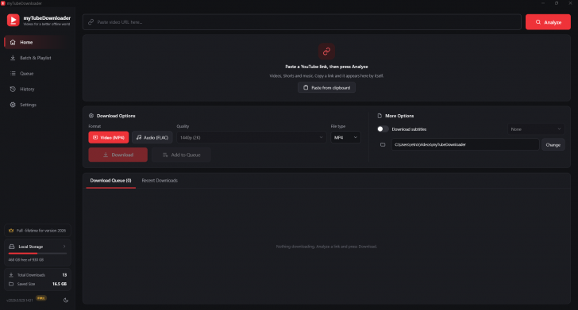Click the Queue list icon
The width and height of the screenshot is (578, 310).
tap(13, 74)
